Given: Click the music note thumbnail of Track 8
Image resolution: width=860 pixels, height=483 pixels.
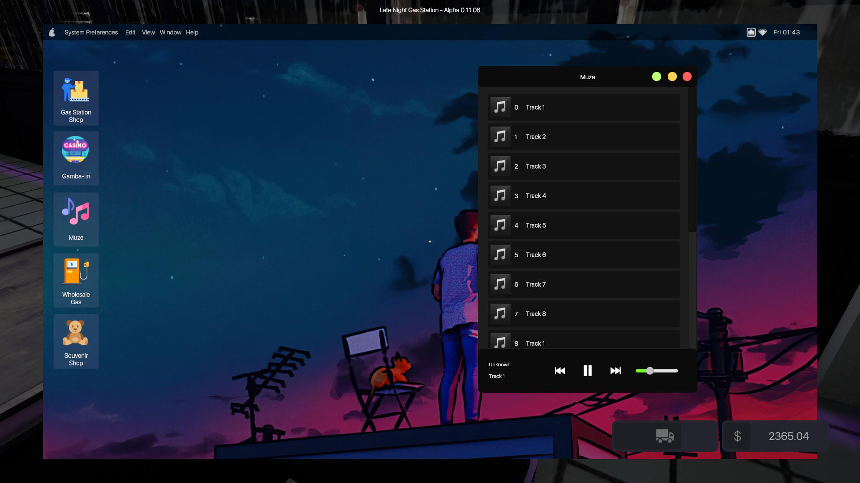Looking at the screenshot, I should [x=500, y=314].
